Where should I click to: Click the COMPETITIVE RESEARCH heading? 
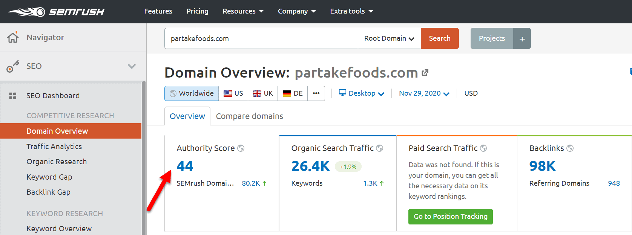pos(70,116)
